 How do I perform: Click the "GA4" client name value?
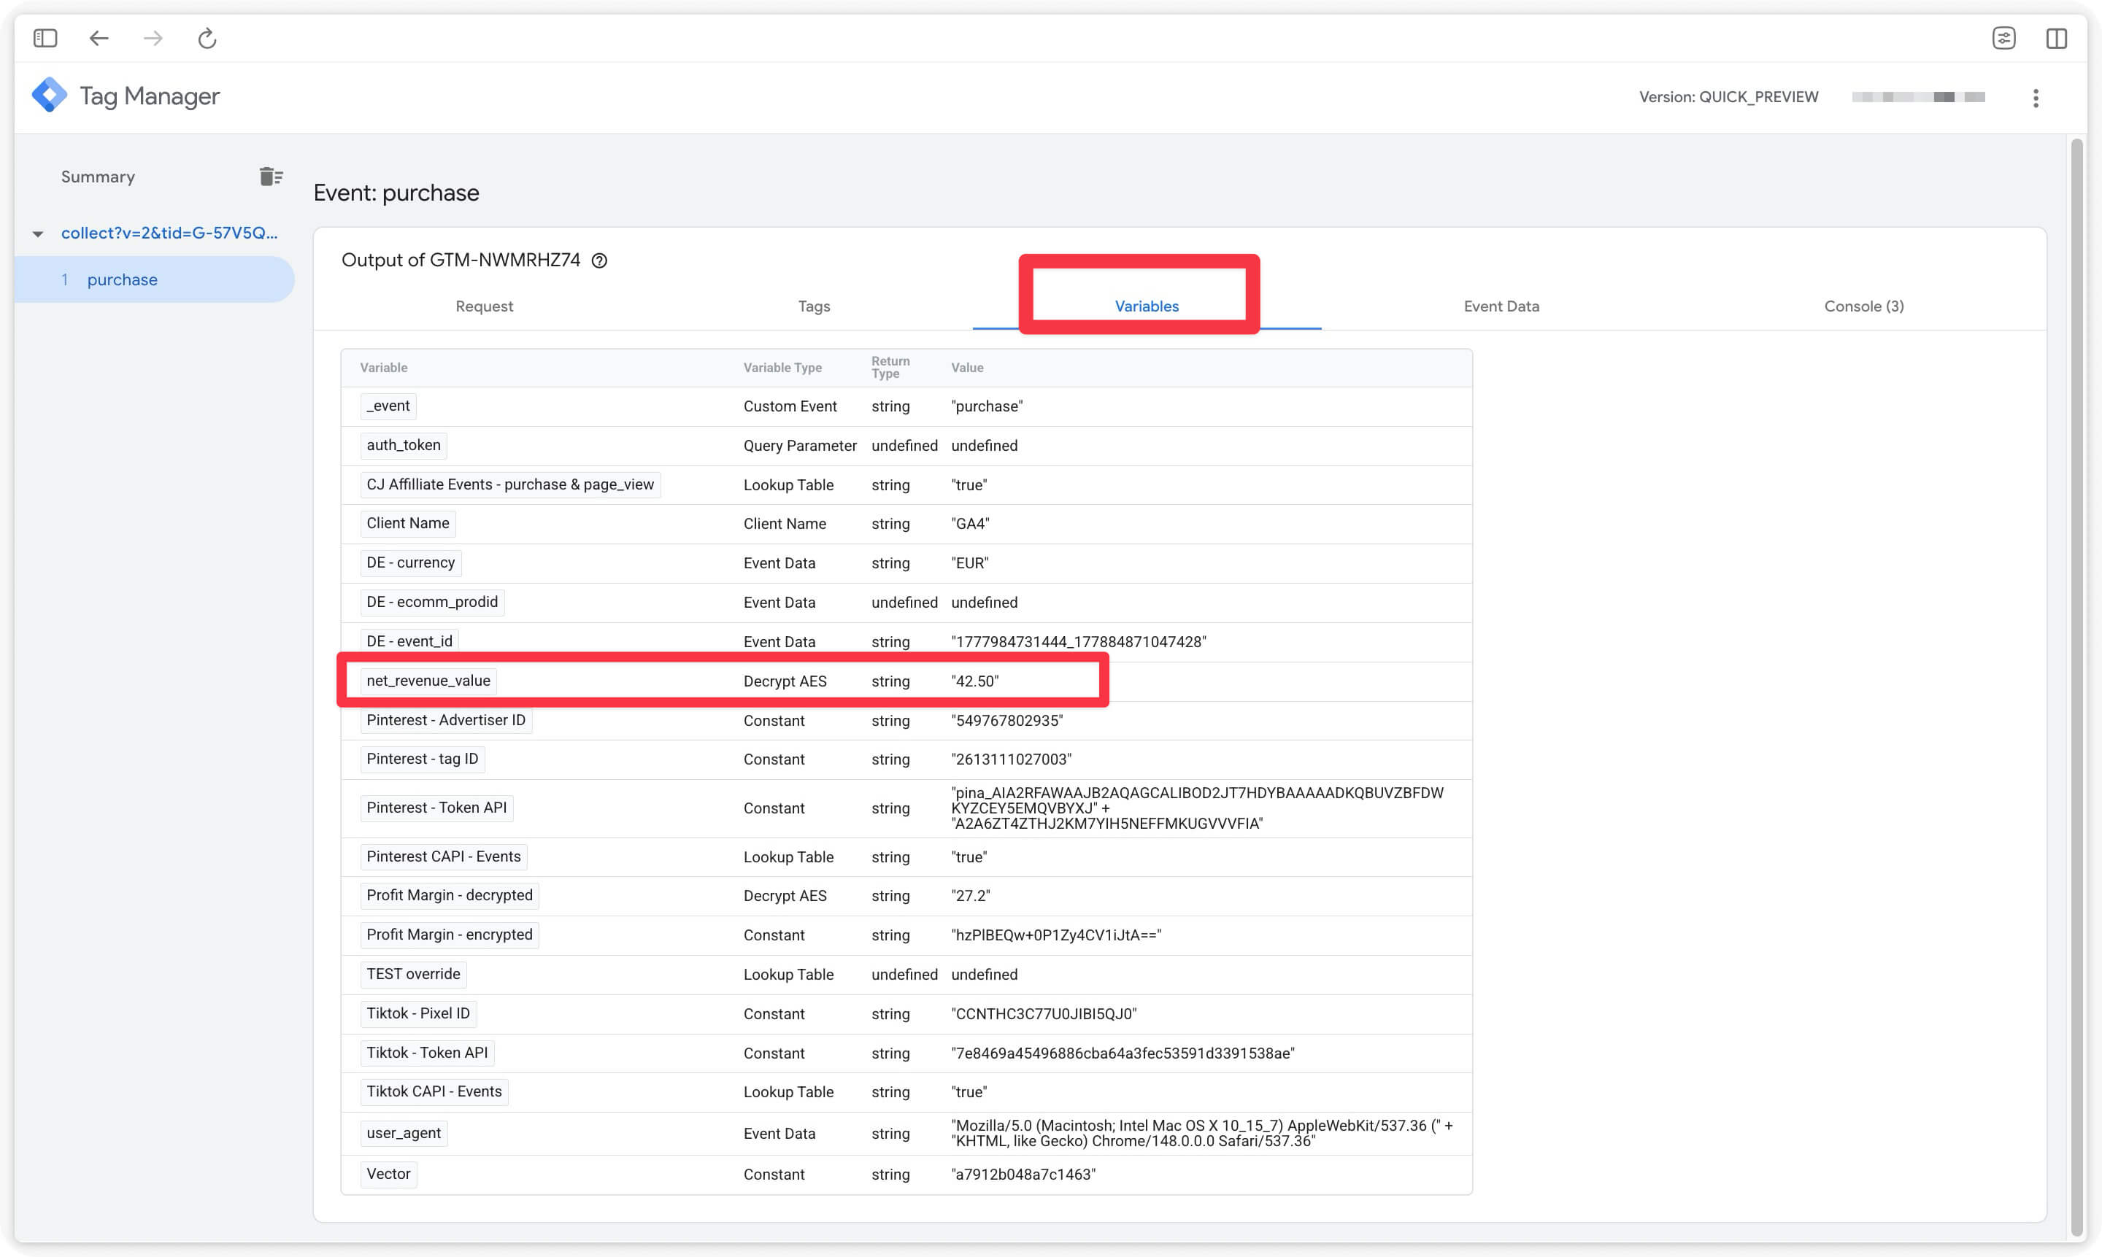[970, 525]
